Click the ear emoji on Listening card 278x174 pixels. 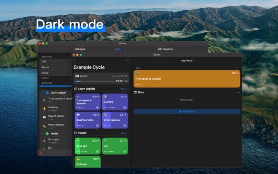point(105,97)
